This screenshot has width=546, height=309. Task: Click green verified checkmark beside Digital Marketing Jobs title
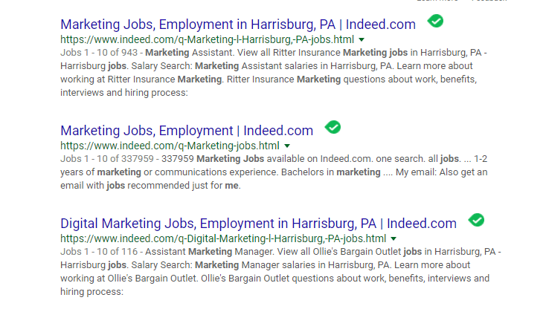click(476, 220)
